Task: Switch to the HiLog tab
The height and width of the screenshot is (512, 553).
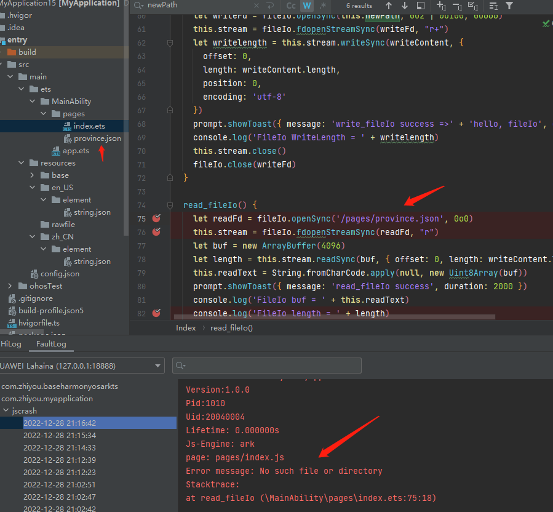Action: click(10, 344)
